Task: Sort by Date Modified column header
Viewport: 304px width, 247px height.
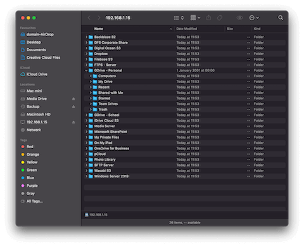Action: tap(187, 29)
